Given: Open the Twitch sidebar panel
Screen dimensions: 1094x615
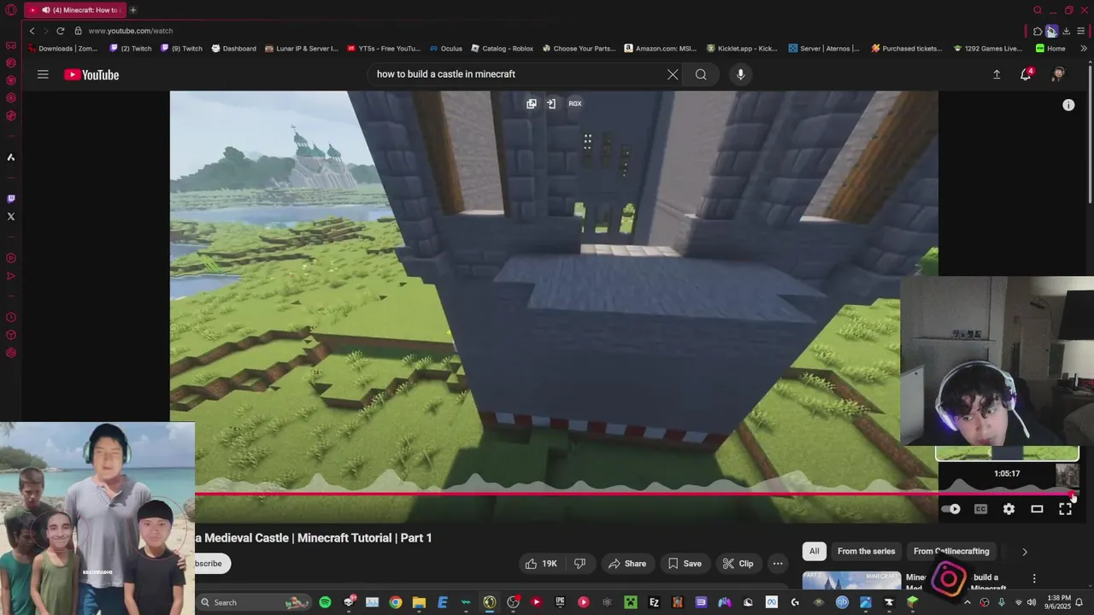Looking at the screenshot, I should [11, 198].
